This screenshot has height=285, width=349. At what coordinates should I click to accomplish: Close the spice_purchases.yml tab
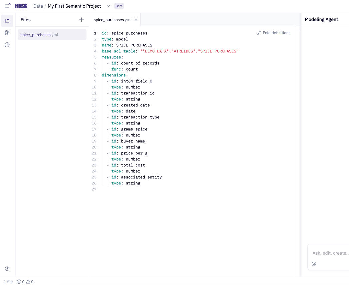[x=136, y=20]
